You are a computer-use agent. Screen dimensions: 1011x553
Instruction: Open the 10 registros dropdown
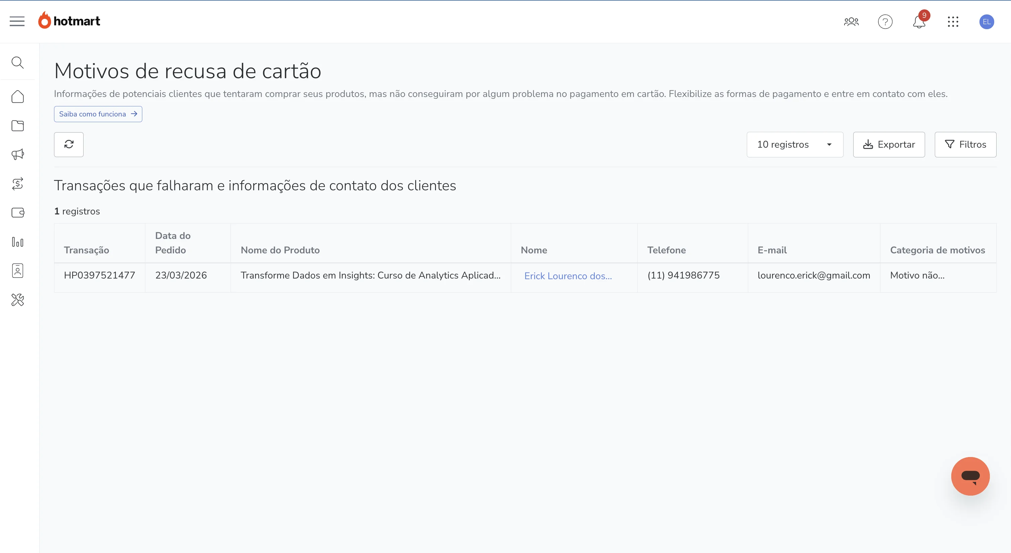795,144
